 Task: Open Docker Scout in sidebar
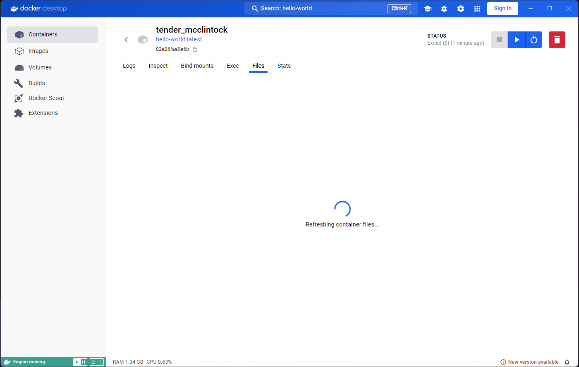[53, 98]
